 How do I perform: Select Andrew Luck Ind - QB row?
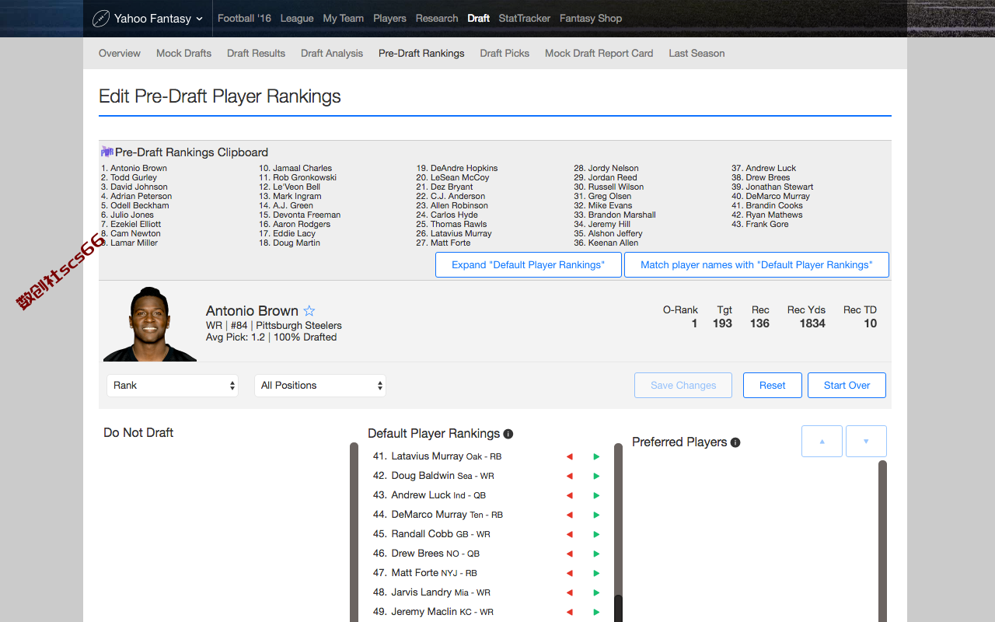pos(430,495)
